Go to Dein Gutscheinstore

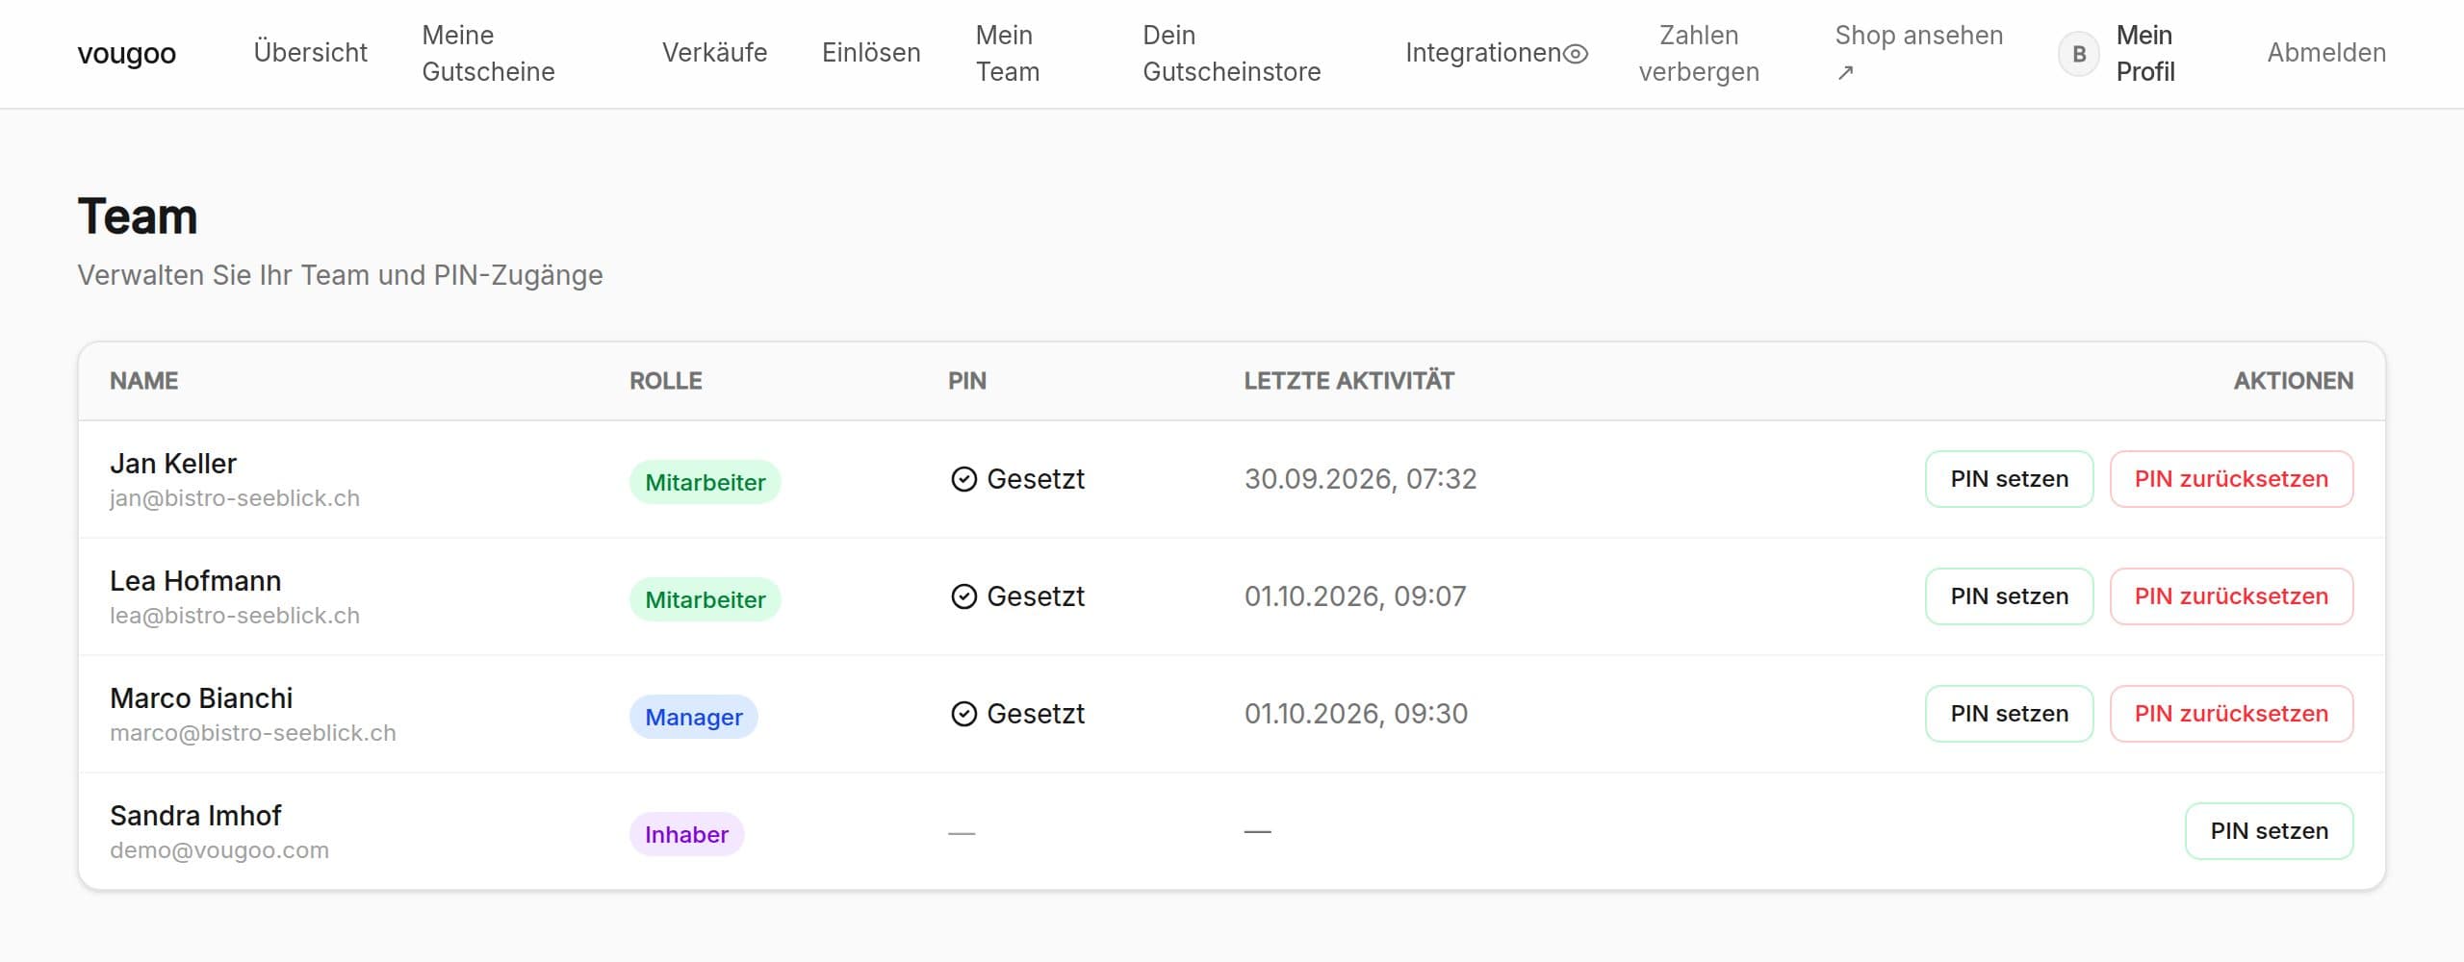pyautogui.click(x=1231, y=53)
